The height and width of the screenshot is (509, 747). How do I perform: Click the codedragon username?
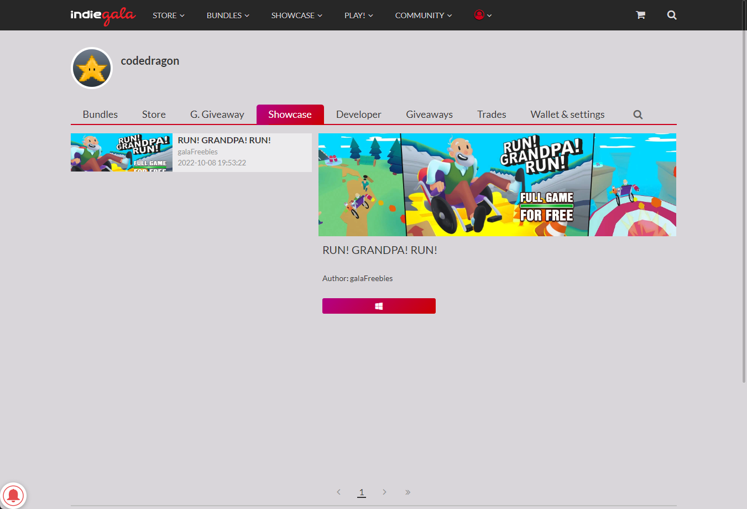point(150,61)
